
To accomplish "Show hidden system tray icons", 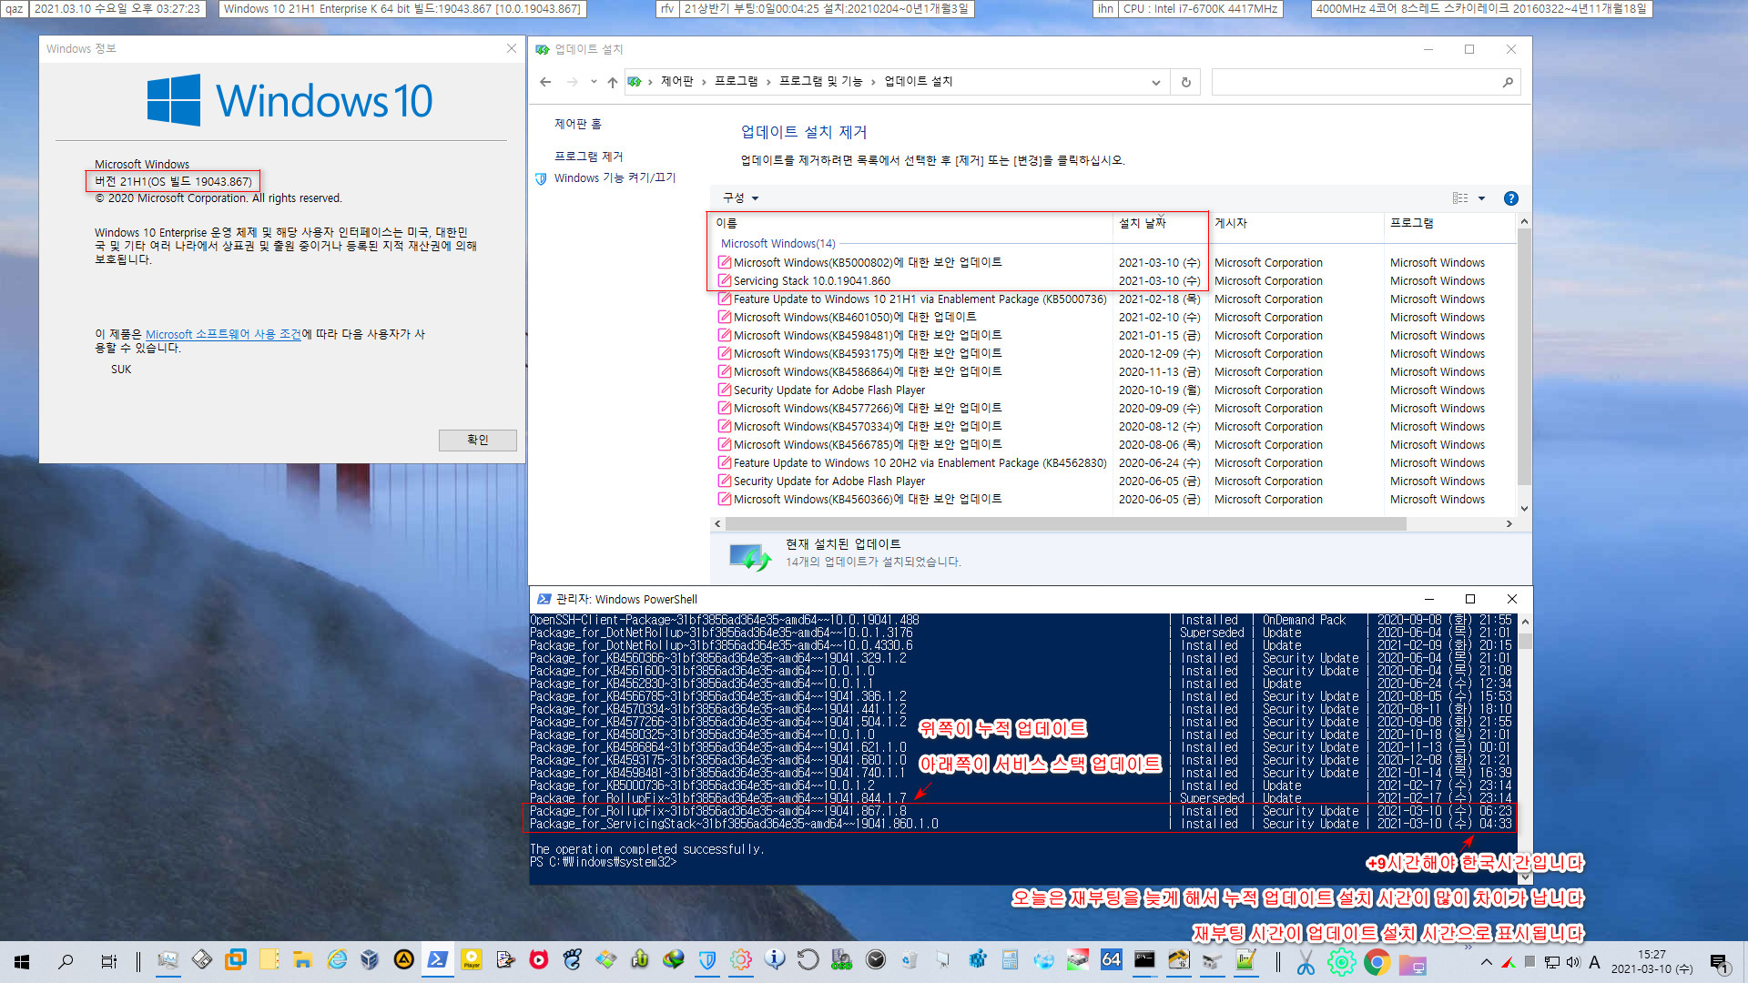I will click(x=1487, y=962).
